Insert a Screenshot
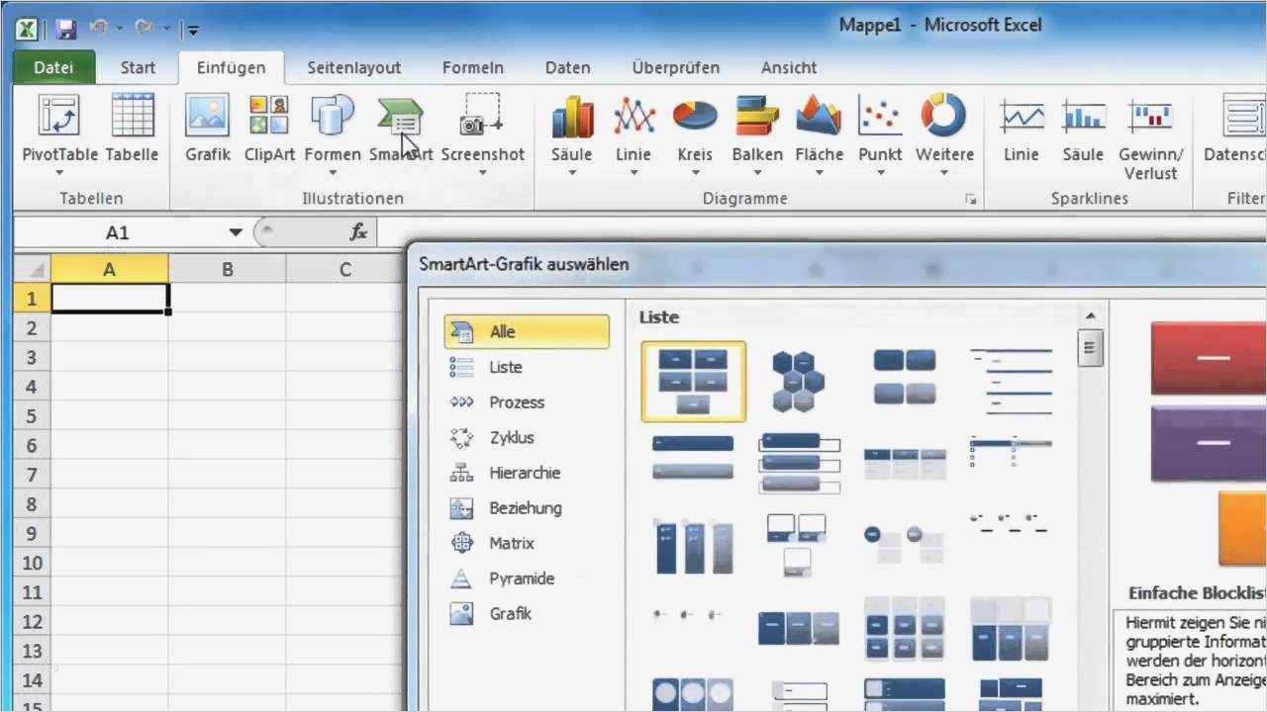Screen dimensions: 1267x712 [482, 129]
